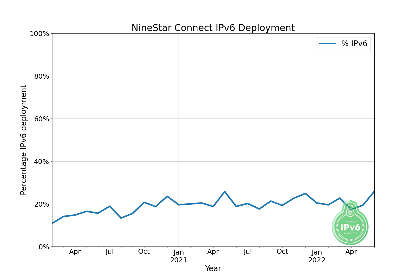Click the line's peak after April 2021
416x277 pixels.
coord(225,192)
